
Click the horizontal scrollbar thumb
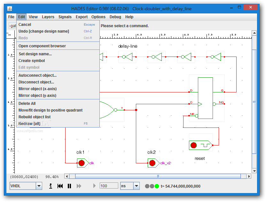(x=158, y=176)
